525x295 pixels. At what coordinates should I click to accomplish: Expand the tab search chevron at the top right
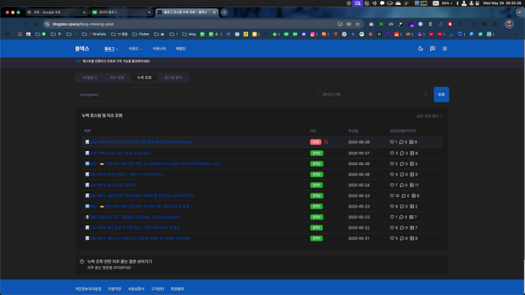tap(519, 12)
